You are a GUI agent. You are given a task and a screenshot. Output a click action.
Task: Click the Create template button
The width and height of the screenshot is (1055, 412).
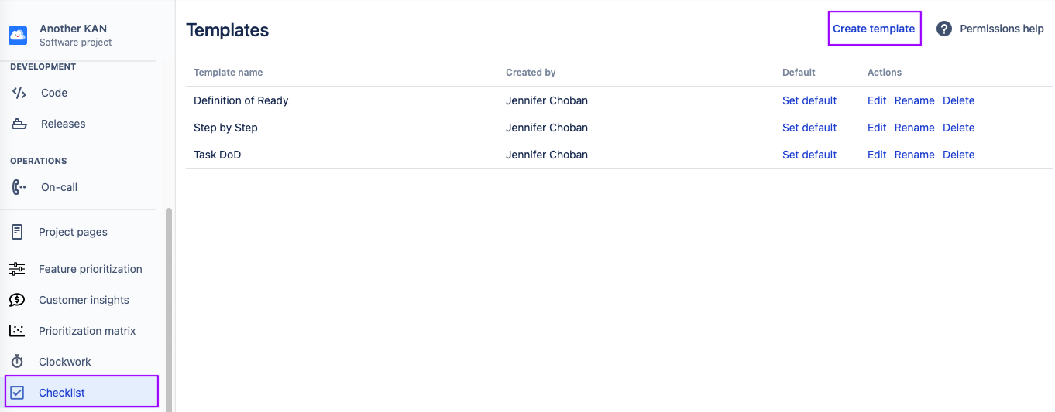[874, 29]
